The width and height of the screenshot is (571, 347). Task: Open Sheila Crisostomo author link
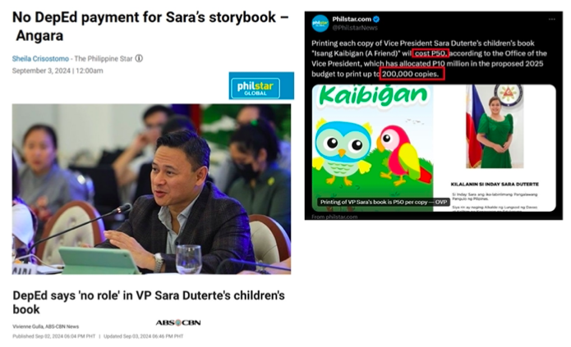coord(40,59)
